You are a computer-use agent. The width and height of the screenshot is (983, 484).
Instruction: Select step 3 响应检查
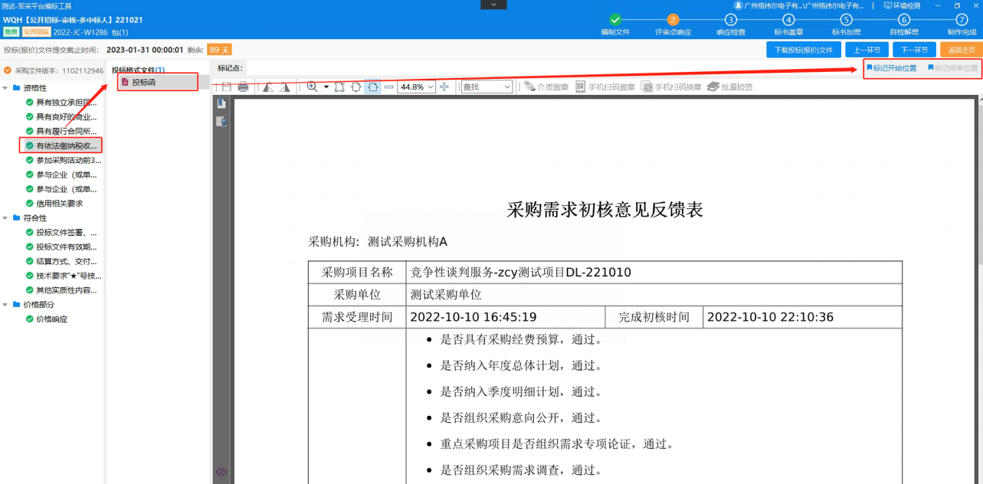pyautogui.click(x=730, y=25)
